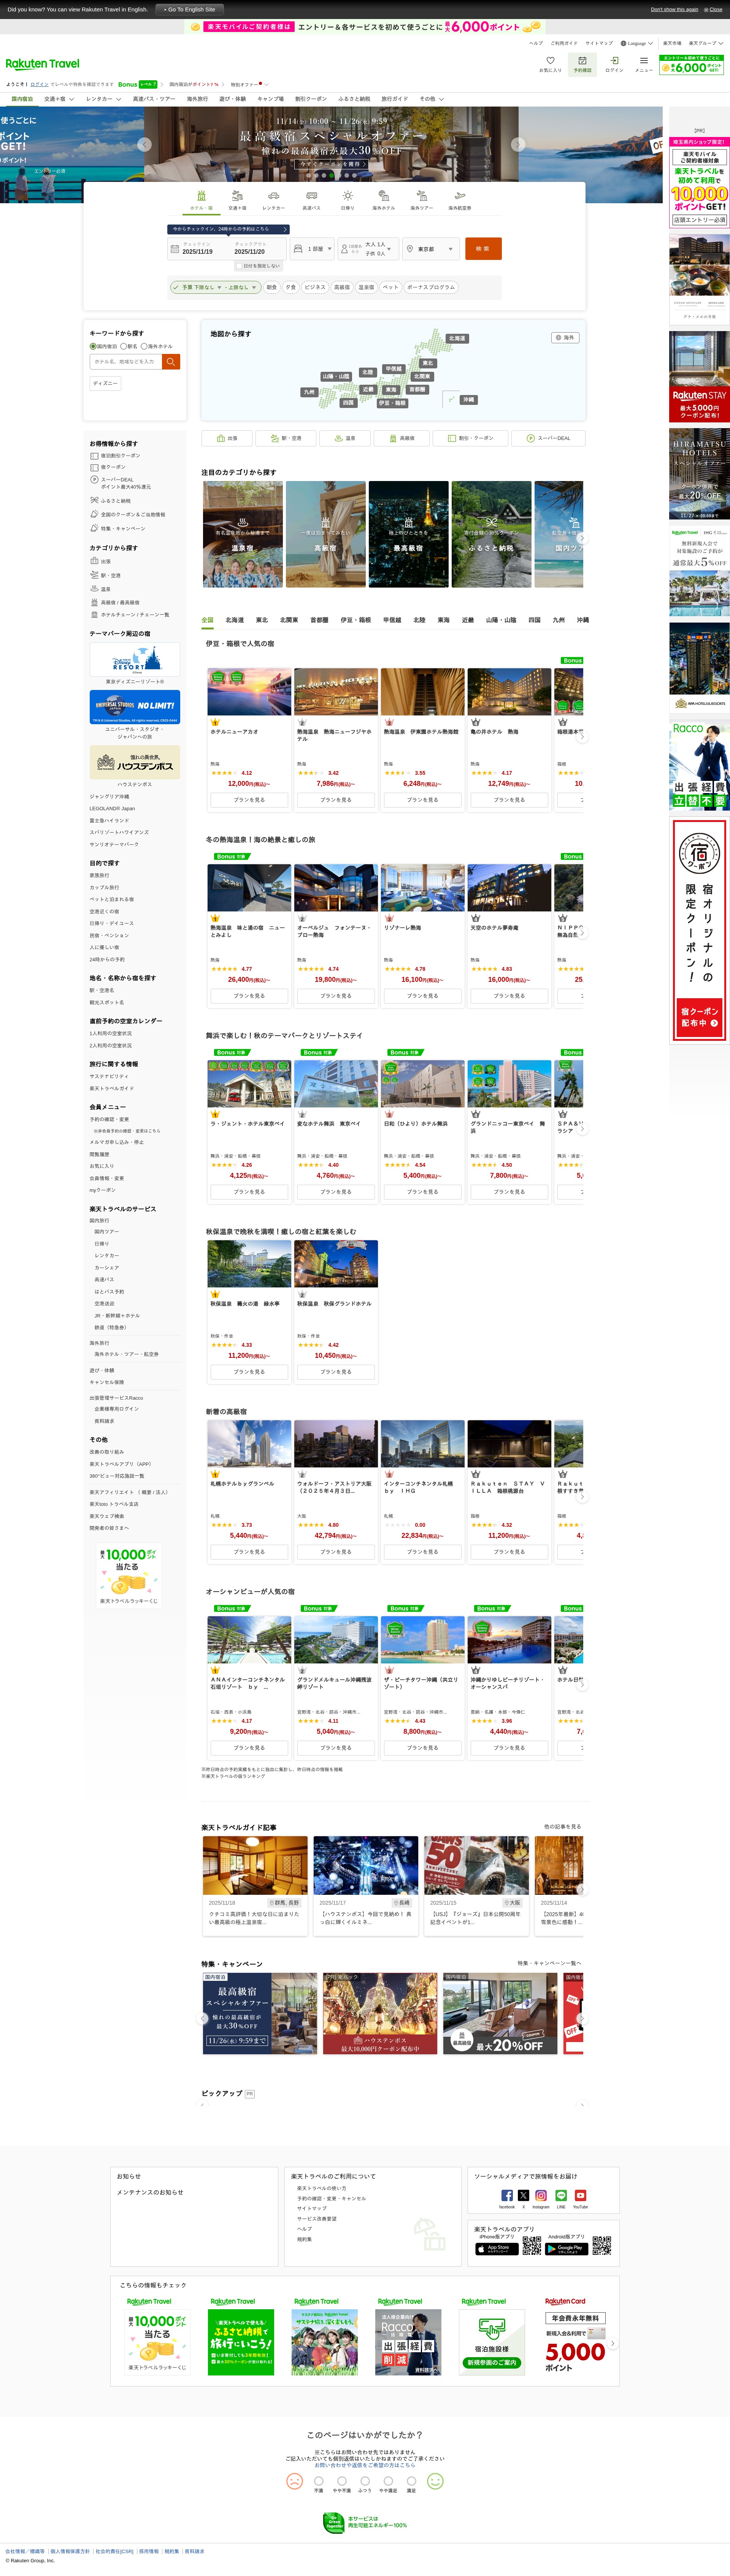The width and height of the screenshot is (730, 2576).
Task: Select the 高速バス search category icon
Action: click(311, 196)
